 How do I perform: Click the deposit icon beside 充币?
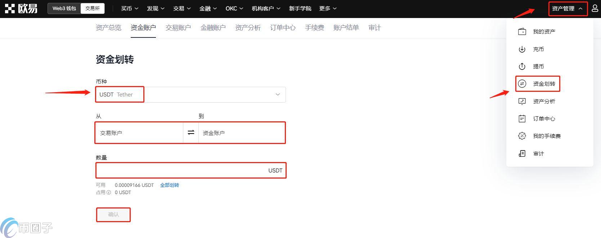522,49
